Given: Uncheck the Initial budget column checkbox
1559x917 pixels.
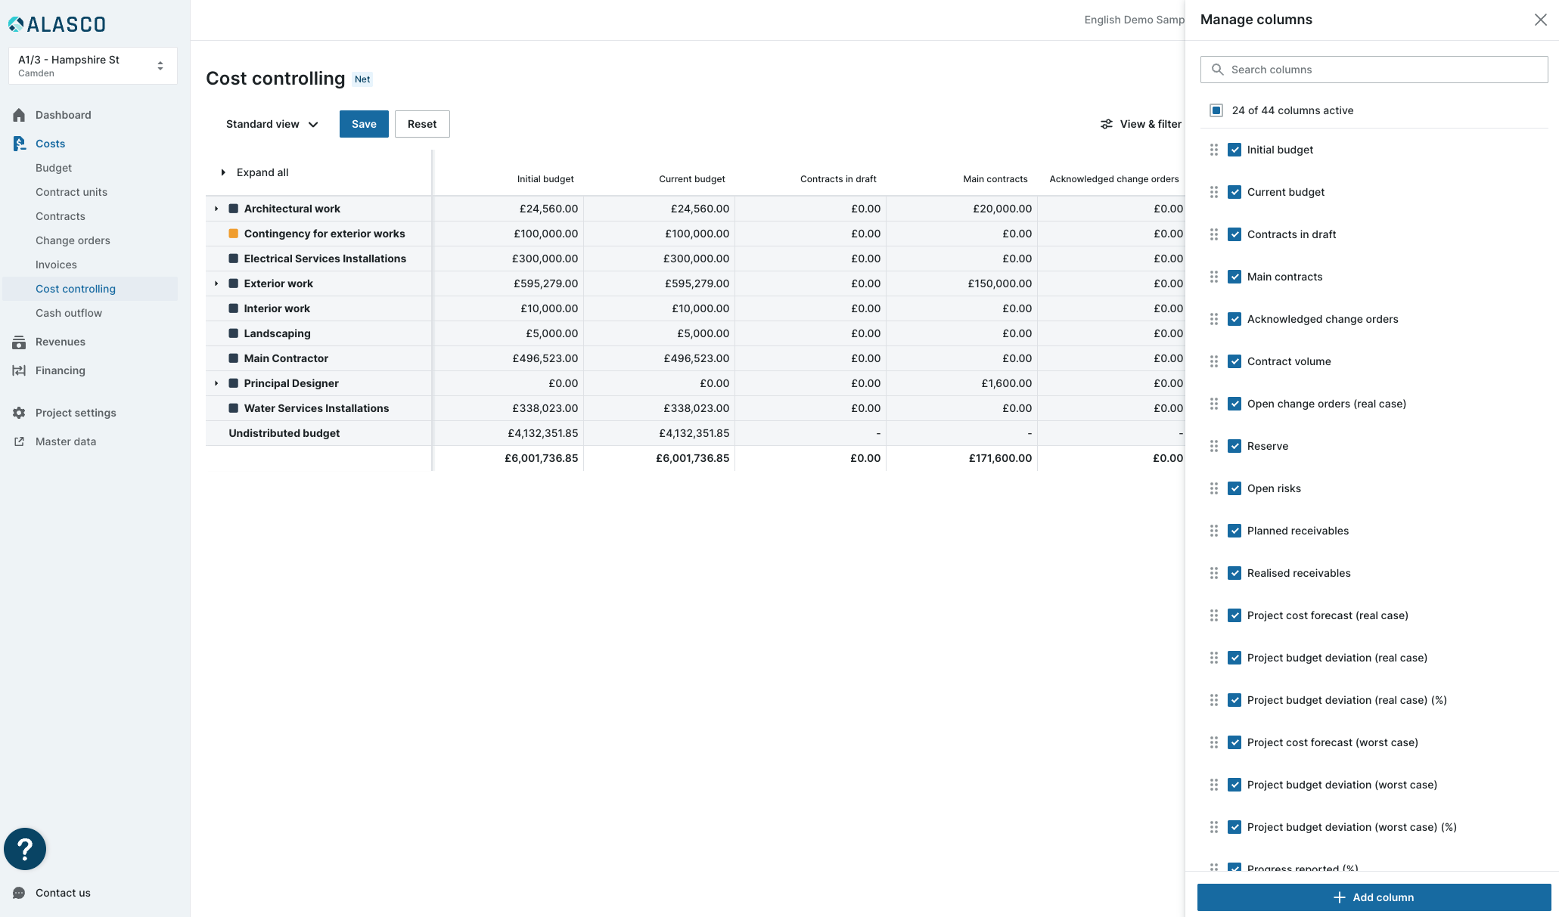Looking at the screenshot, I should click(x=1234, y=150).
